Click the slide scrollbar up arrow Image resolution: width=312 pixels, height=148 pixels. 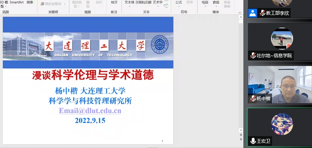[241, 17]
